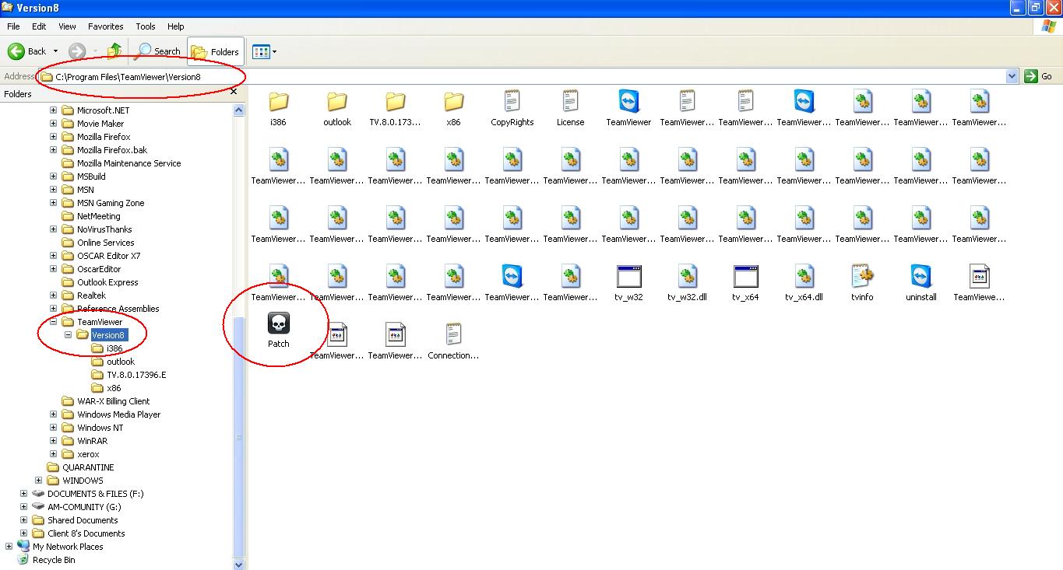Select Reference Assemblies folder in tree

[118, 309]
